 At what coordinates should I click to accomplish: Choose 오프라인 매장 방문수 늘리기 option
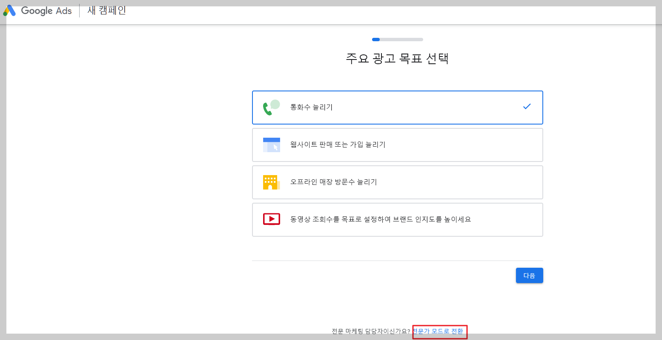[x=397, y=182]
